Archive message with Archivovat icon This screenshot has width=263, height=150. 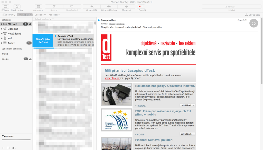tap(39, 6)
